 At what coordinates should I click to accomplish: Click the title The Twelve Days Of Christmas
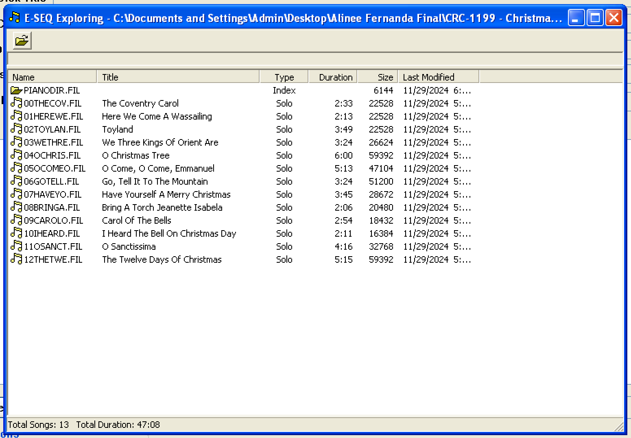coord(162,259)
